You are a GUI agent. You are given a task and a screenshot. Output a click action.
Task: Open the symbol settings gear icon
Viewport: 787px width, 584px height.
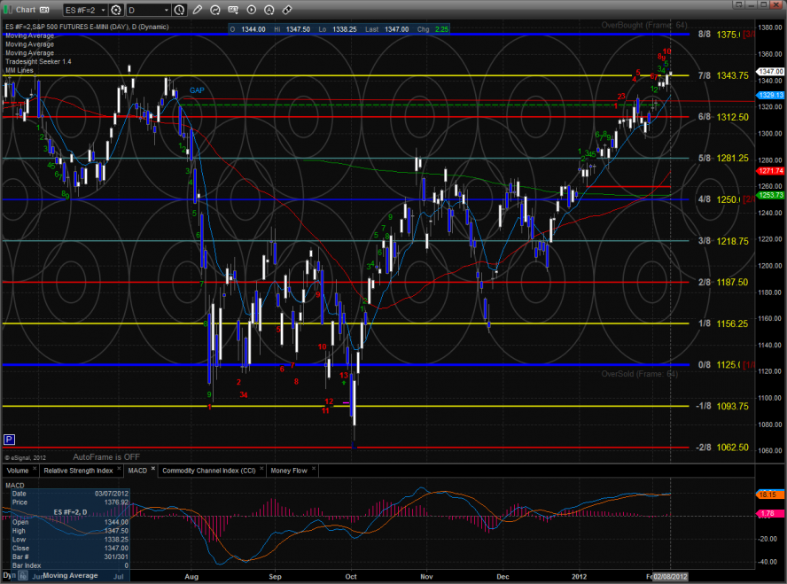[x=116, y=10]
